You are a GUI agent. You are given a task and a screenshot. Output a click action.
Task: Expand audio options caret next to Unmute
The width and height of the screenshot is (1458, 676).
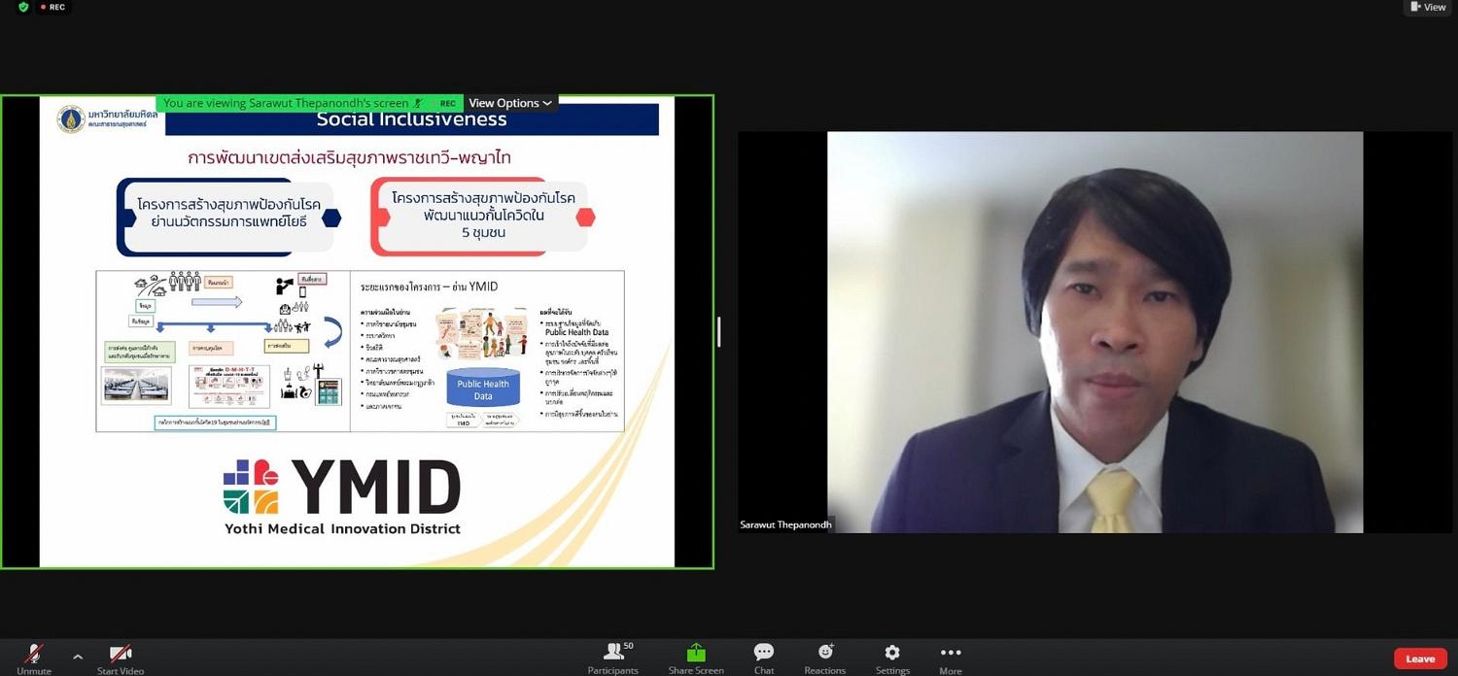pyautogui.click(x=78, y=658)
